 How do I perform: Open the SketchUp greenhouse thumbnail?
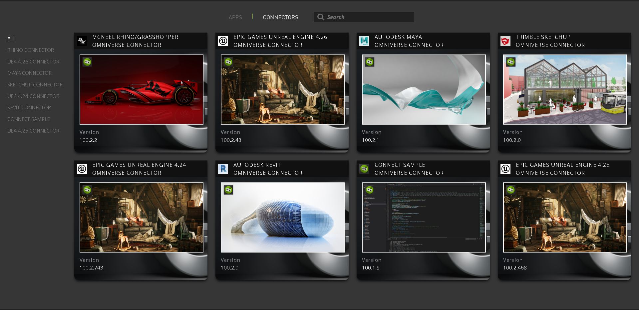click(565, 89)
